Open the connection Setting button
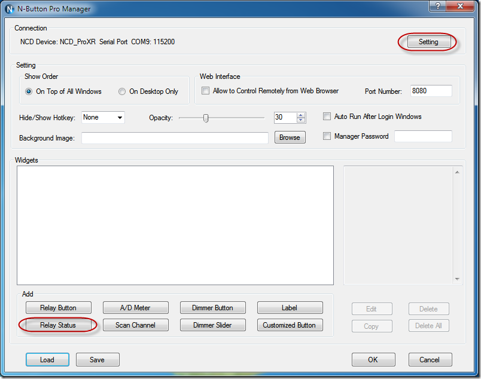The height and width of the screenshot is (379, 481). [428, 42]
